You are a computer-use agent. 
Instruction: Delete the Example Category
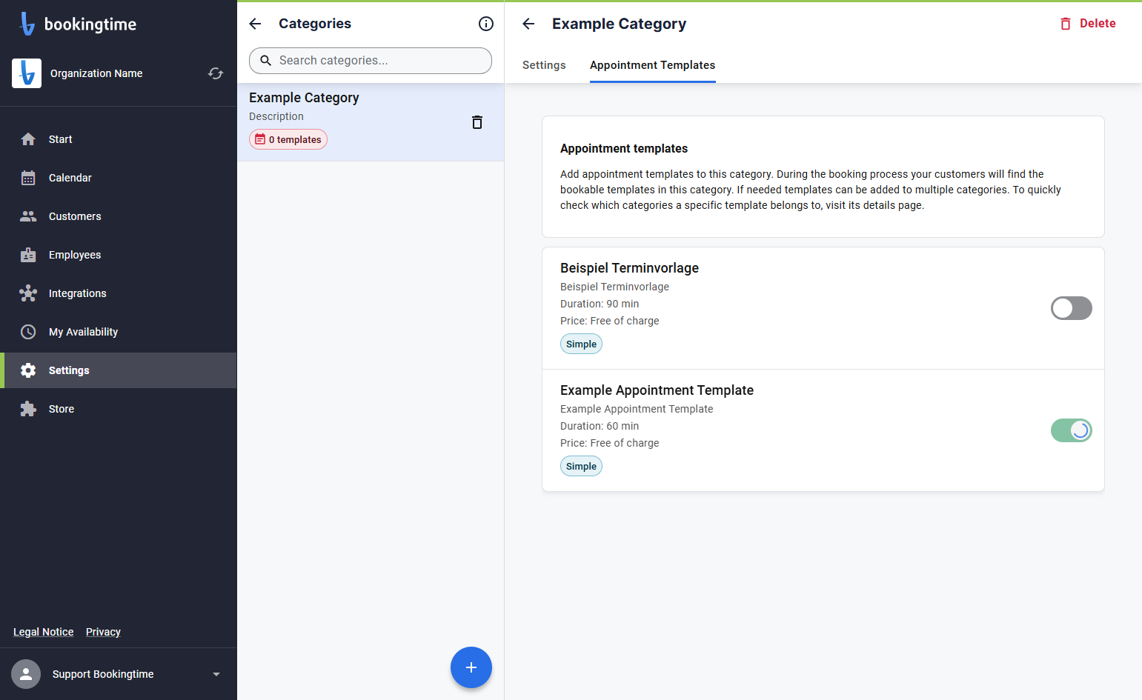(1088, 24)
